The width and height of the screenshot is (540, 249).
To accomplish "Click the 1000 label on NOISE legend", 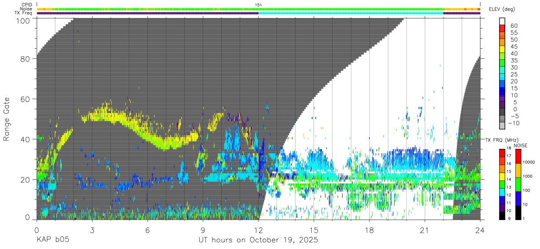I will click(528, 176).
